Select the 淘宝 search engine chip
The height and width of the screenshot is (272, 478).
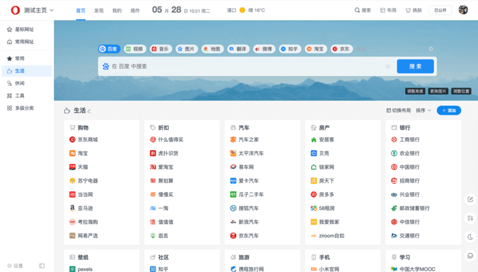(x=316, y=49)
